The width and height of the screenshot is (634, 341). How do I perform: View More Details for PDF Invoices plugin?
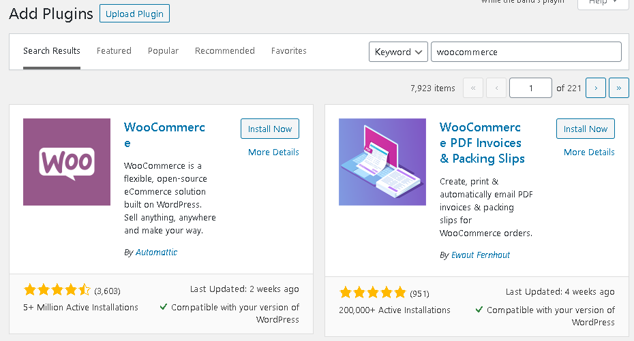click(589, 152)
